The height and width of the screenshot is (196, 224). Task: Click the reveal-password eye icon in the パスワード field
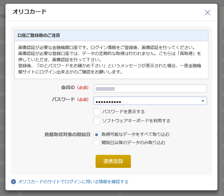click(x=203, y=101)
